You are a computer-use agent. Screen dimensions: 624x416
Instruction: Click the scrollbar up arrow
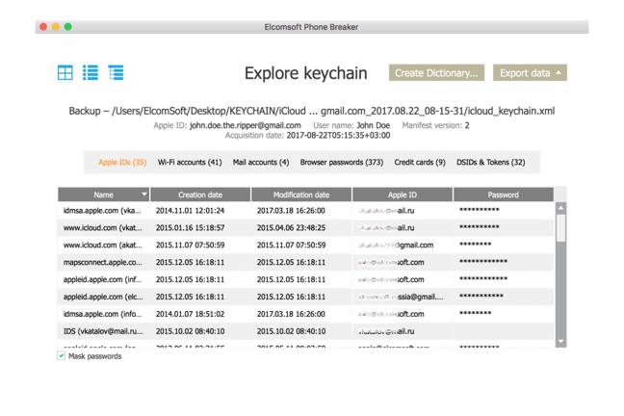(x=560, y=208)
